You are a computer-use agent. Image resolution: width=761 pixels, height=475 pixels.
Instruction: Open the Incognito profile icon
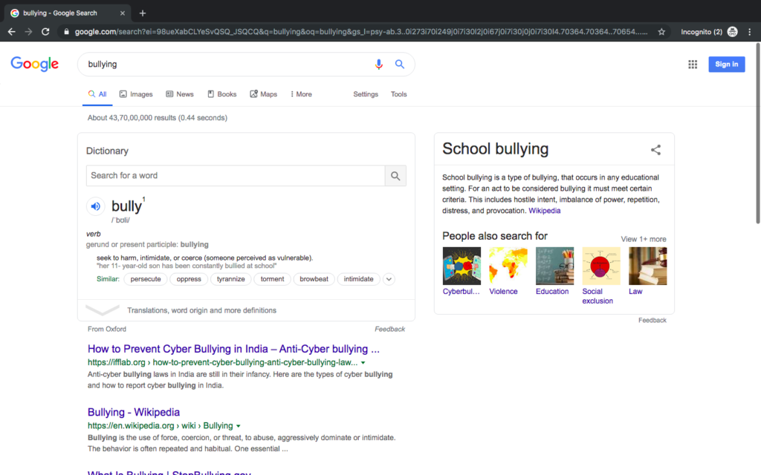click(x=732, y=32)
